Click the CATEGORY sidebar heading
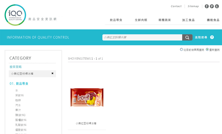 (20, 58)
